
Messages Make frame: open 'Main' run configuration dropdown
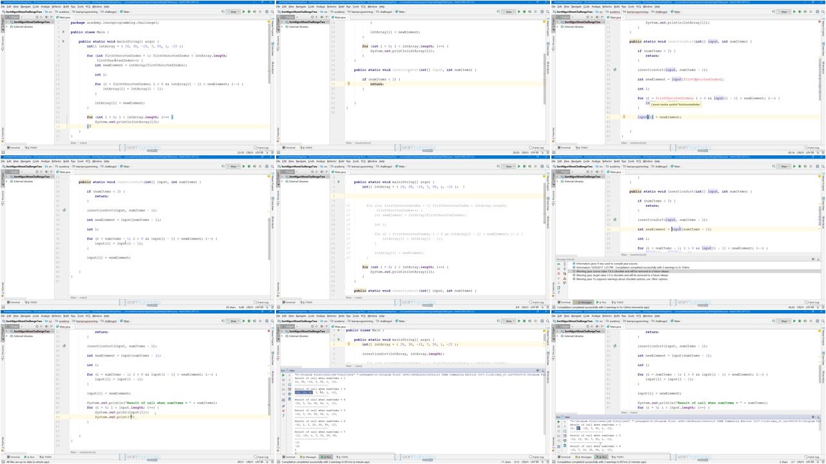783,166
